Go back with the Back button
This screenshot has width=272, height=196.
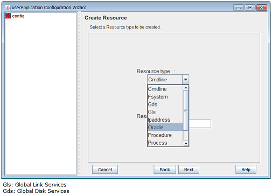coord(165,170)
